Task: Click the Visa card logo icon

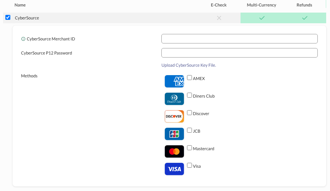Action: (174, 169)
